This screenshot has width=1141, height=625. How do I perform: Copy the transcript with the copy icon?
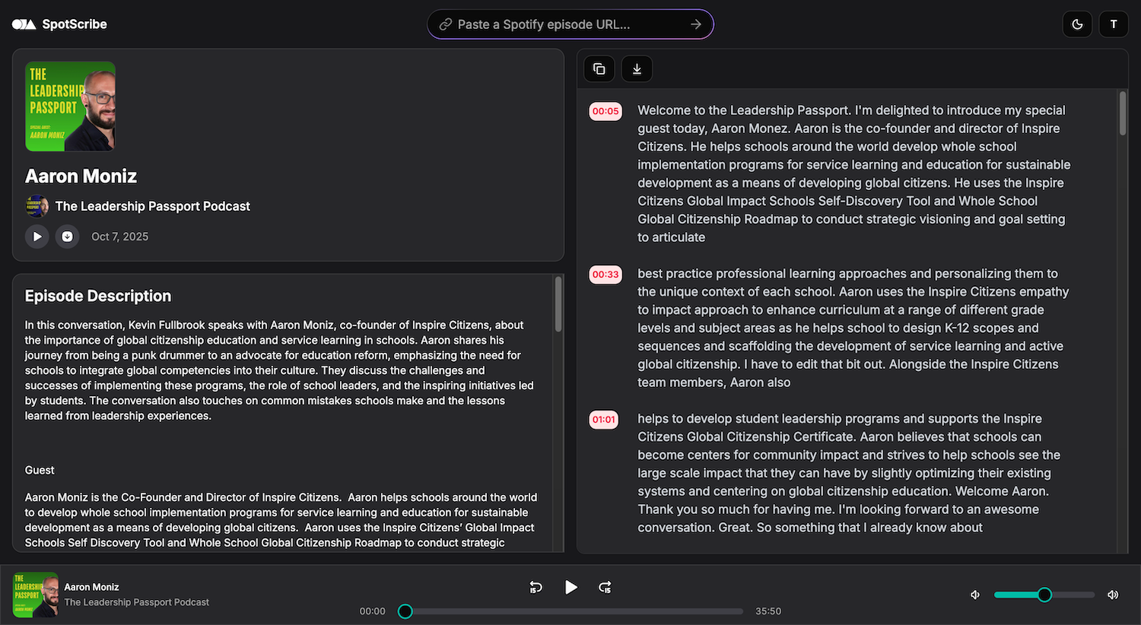599,69
